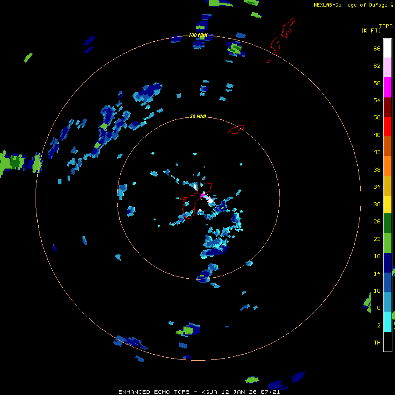Click the 50 NMI range ring label
The height and width of the screenshot is (395, 395).
pos(198,116)
